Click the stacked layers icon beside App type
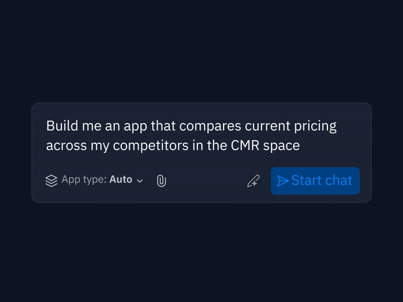 point(51,180)
